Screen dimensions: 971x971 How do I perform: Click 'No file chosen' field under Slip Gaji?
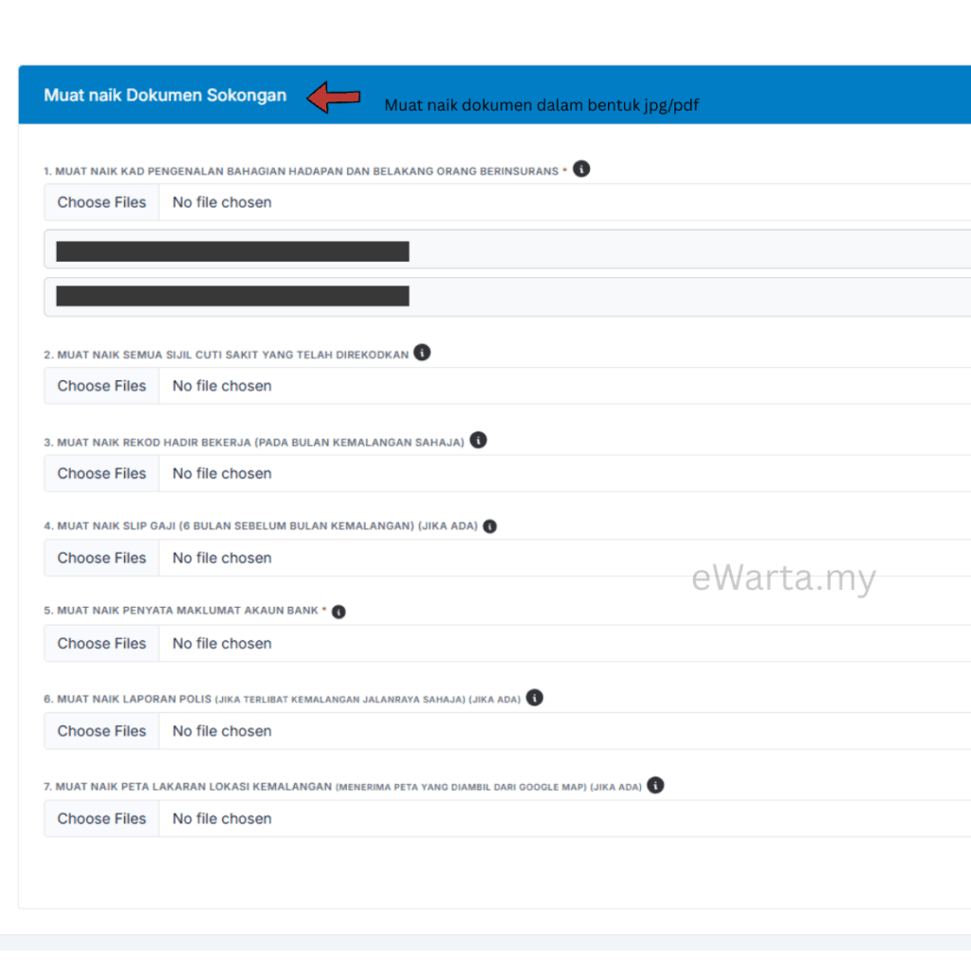click(x=565, y=558)
